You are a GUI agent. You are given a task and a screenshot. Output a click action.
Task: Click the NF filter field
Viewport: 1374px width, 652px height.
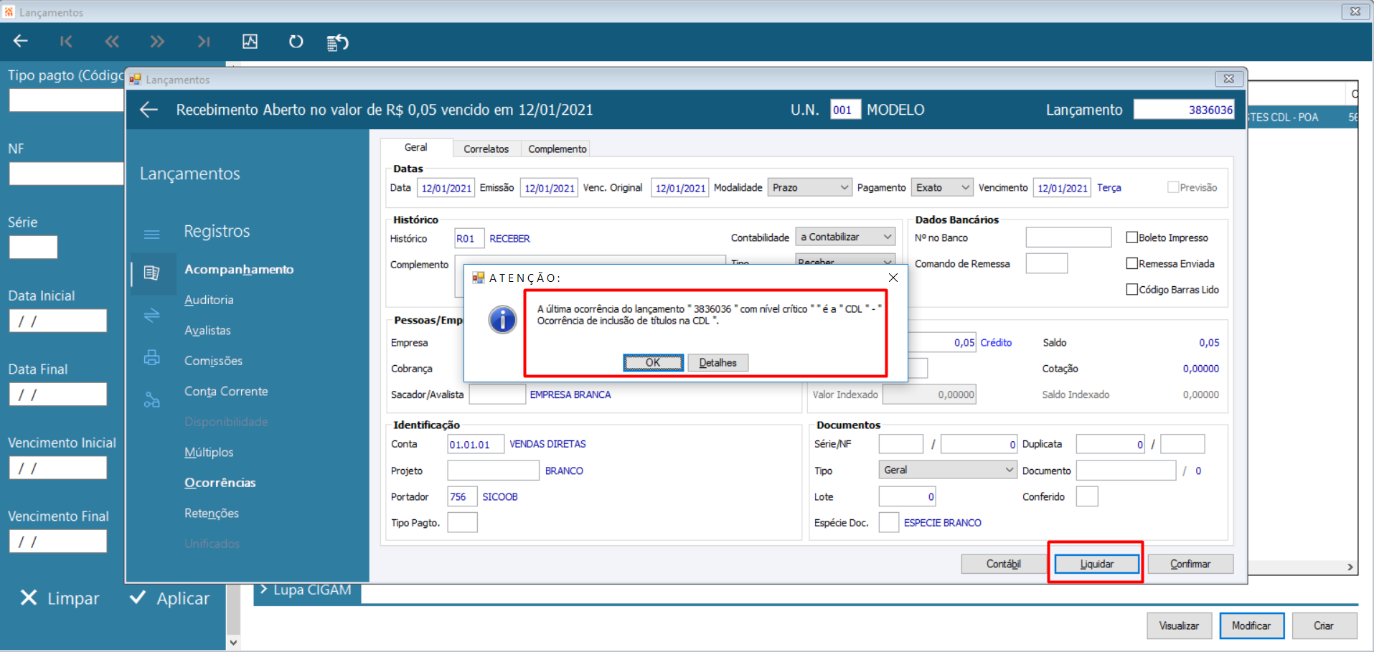tap(66, 174)
